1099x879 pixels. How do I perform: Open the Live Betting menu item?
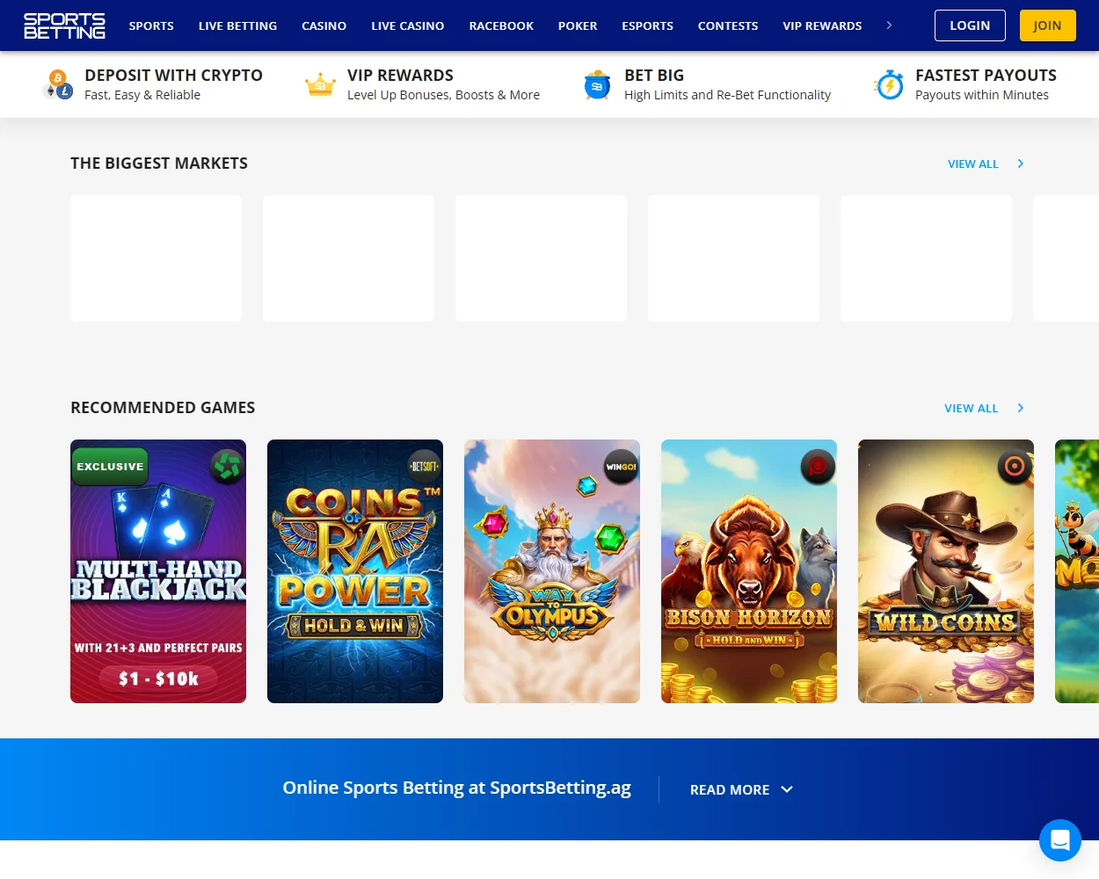(237, 25)
